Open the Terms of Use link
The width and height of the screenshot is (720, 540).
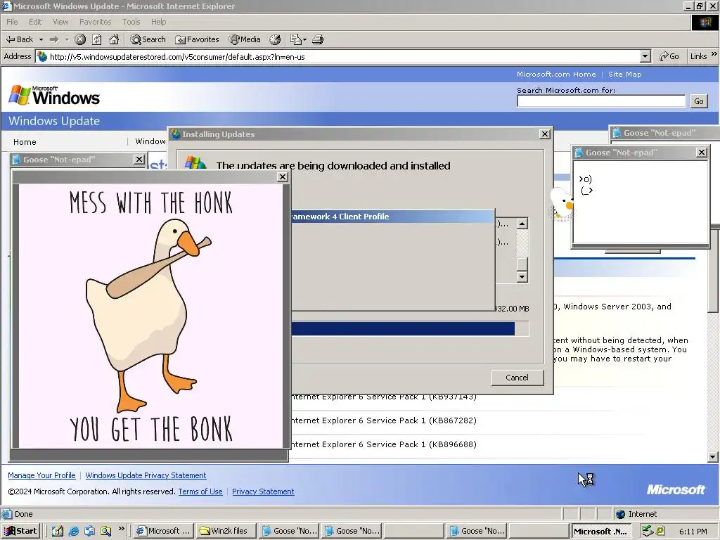pos(200,491)
